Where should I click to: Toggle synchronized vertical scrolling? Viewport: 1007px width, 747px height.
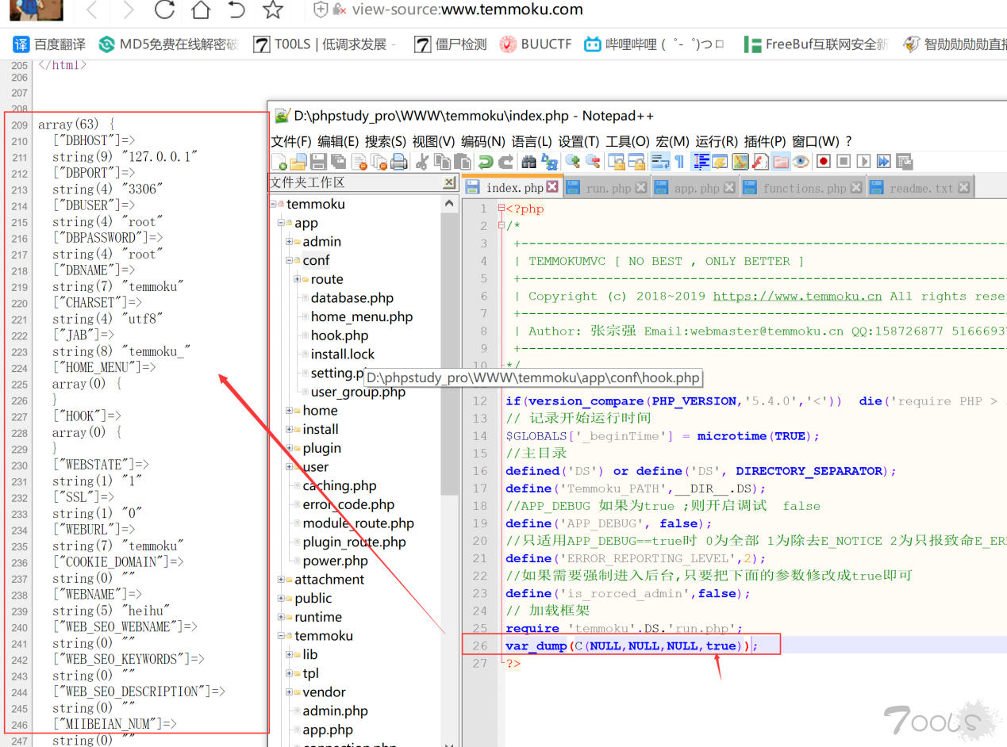pyautogui.click(x=617, y=162)
